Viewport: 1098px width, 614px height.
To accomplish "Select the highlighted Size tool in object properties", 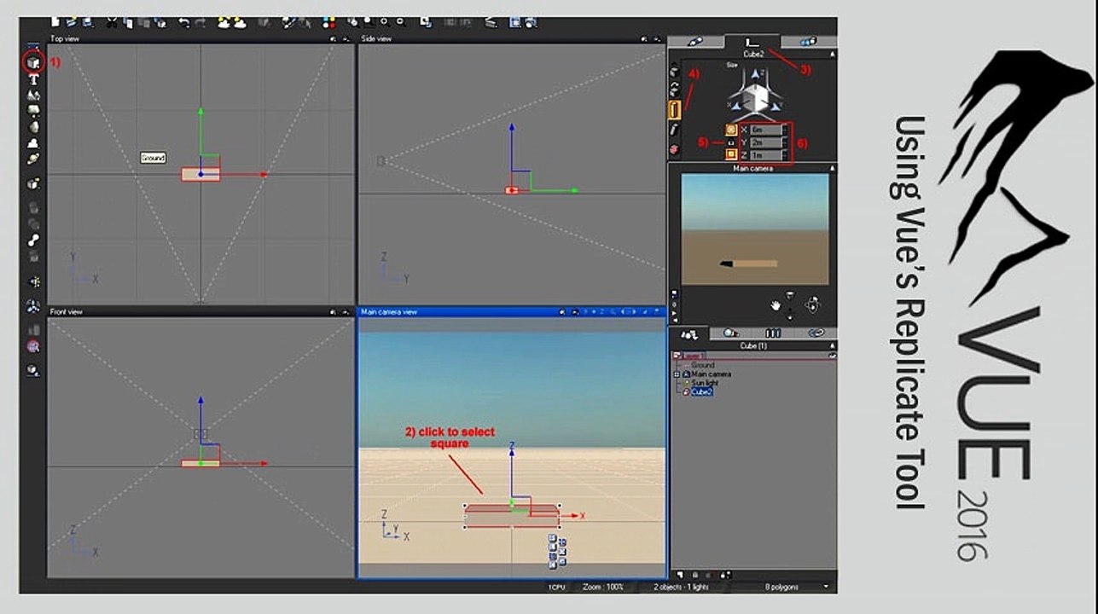I will point(673,109).
